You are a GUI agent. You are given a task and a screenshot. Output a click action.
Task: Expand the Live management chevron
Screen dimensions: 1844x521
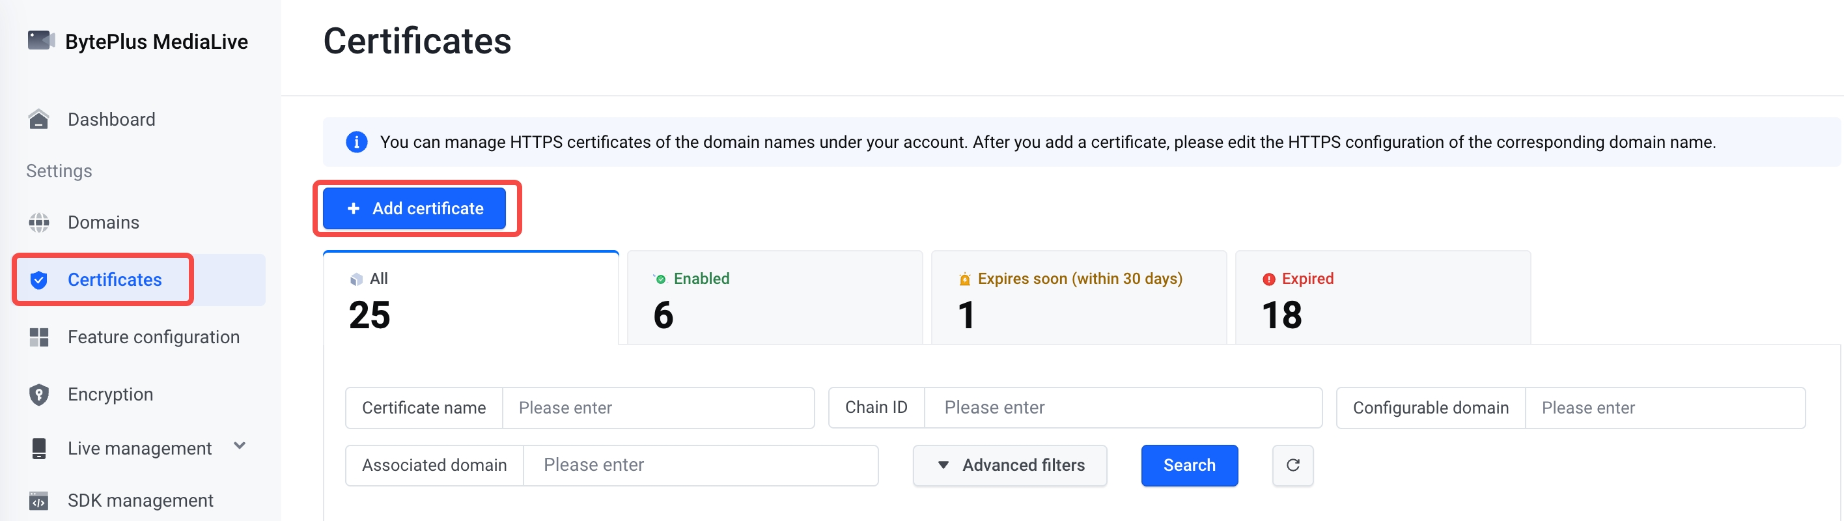click(x=240, y=447)
